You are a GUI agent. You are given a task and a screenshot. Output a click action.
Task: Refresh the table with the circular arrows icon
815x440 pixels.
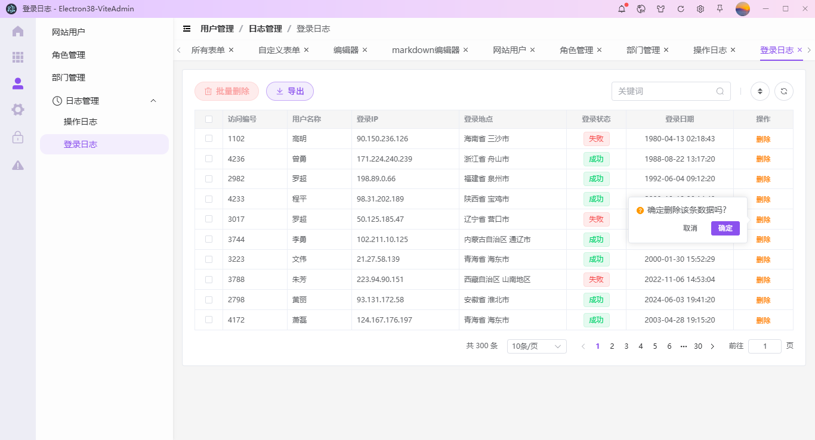pyautogui.click(x=783, y=91)
